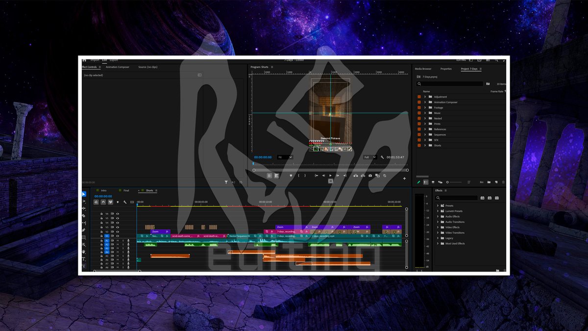Toggle visibility of track V3

118,227
